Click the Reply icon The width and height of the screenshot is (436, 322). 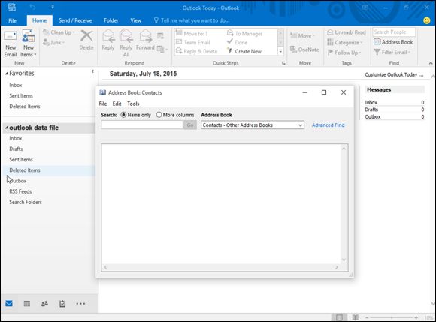(108, 41)
